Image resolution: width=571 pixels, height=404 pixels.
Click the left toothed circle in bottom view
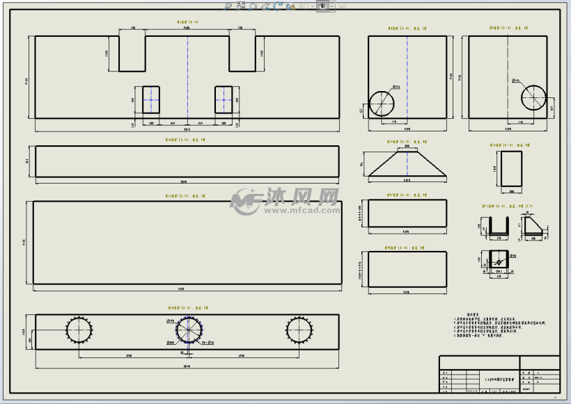point(79,329)
